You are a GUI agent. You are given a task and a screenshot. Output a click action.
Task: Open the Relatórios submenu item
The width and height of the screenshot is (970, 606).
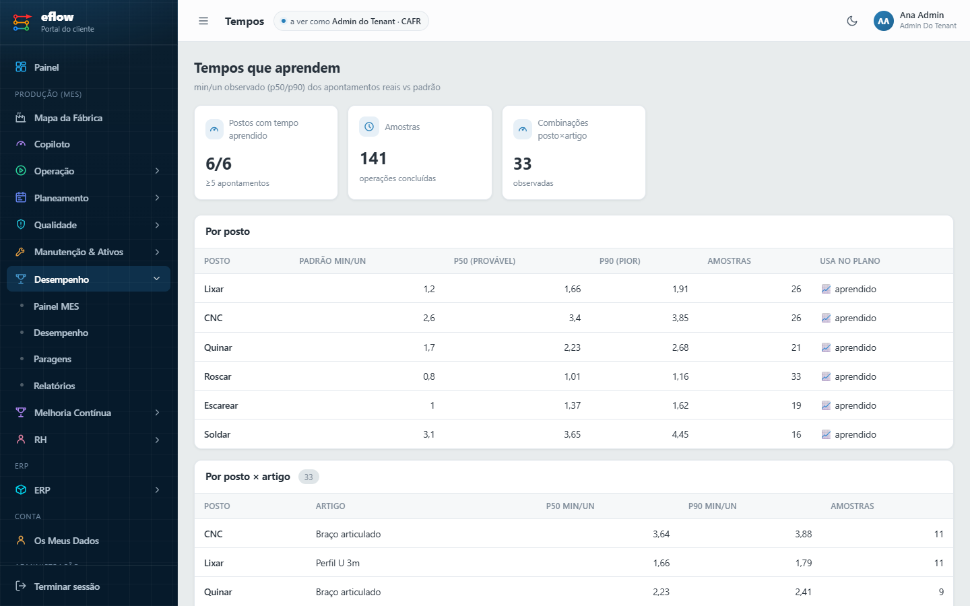point(54,386)
